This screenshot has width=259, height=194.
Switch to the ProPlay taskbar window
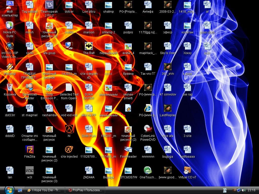(85, 190)
